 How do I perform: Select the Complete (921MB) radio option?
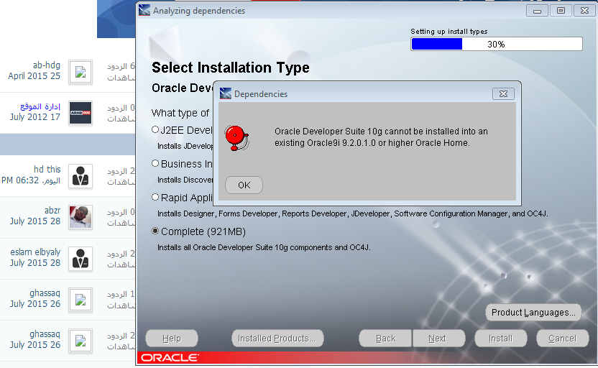155,231
